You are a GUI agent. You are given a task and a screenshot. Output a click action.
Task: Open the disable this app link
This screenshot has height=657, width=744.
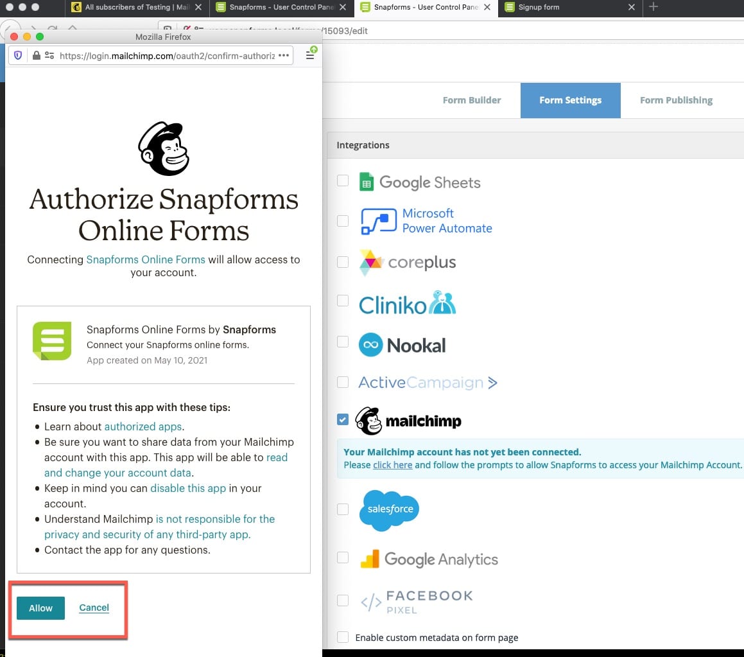click(x=188, y=489)
